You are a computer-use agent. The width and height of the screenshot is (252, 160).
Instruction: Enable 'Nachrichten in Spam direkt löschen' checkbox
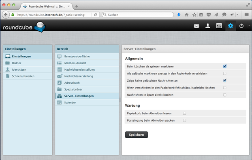click(225, 95)
